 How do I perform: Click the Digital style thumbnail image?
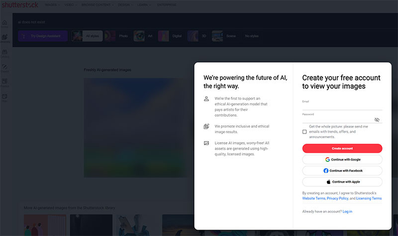point(163,36)
